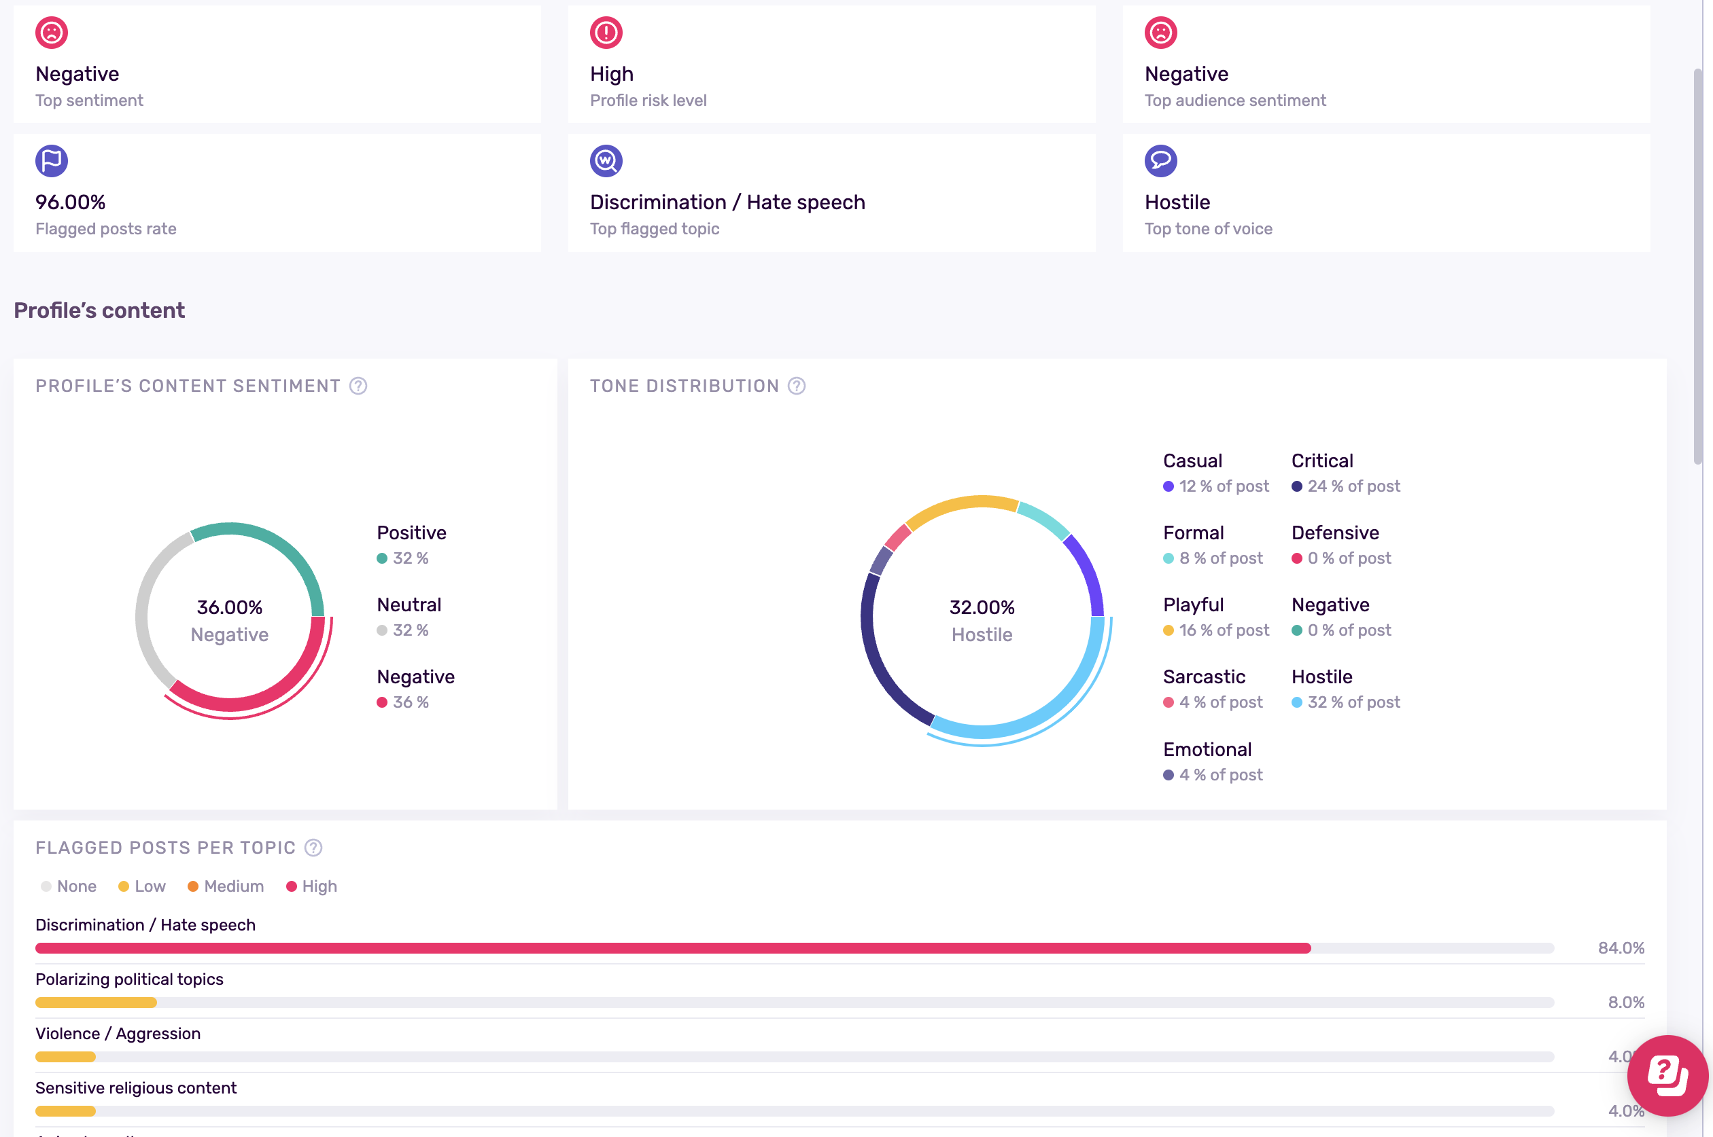The height and width of the screenshot is (1137, 1713).
Task: Click the Negative top sentiment sad-face icon
Action: (52, 33)
